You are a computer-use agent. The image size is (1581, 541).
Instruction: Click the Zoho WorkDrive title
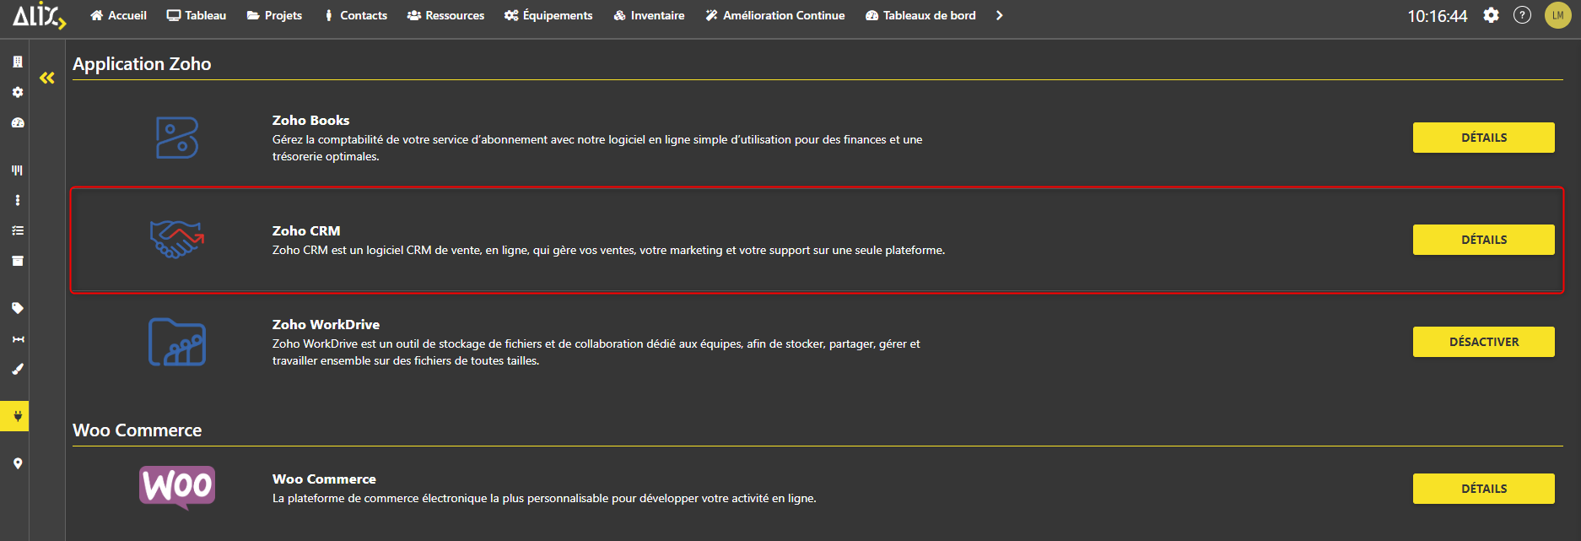(326, 325)
